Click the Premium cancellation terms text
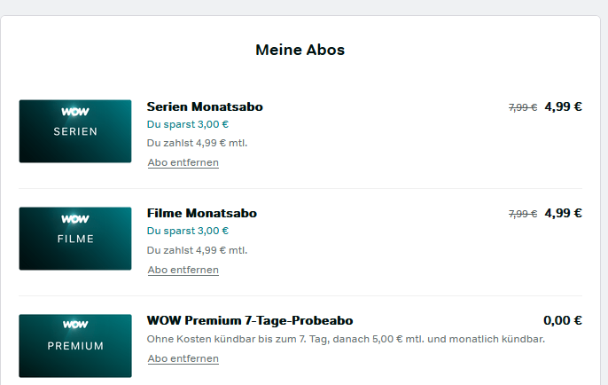Image resolution: width=608 pixels, height=385 pixels. (346, 339)
